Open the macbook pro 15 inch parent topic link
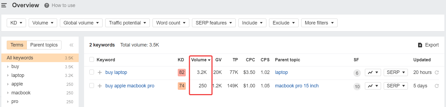The height and width of the screenshot is (107, 446). coord(297,86)
